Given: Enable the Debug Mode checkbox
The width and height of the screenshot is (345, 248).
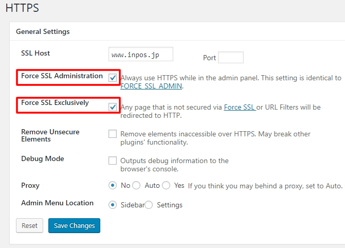Looking at the screenshot, I should click(x=113, y=161).
